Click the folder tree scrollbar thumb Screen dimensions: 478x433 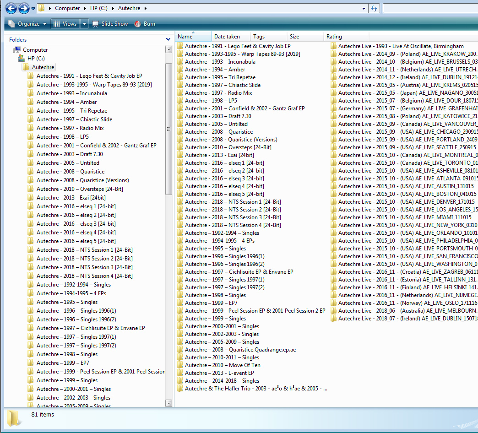168,129
